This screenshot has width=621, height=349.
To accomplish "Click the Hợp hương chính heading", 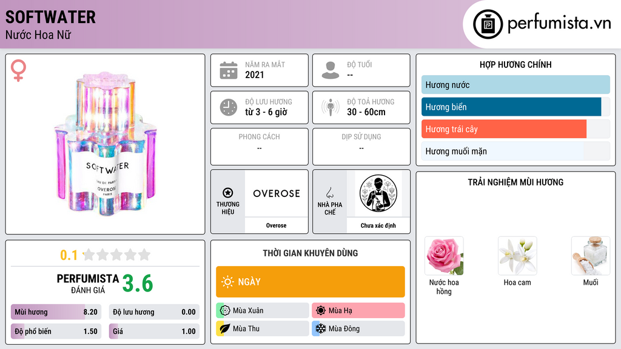I will pos(515,64).
